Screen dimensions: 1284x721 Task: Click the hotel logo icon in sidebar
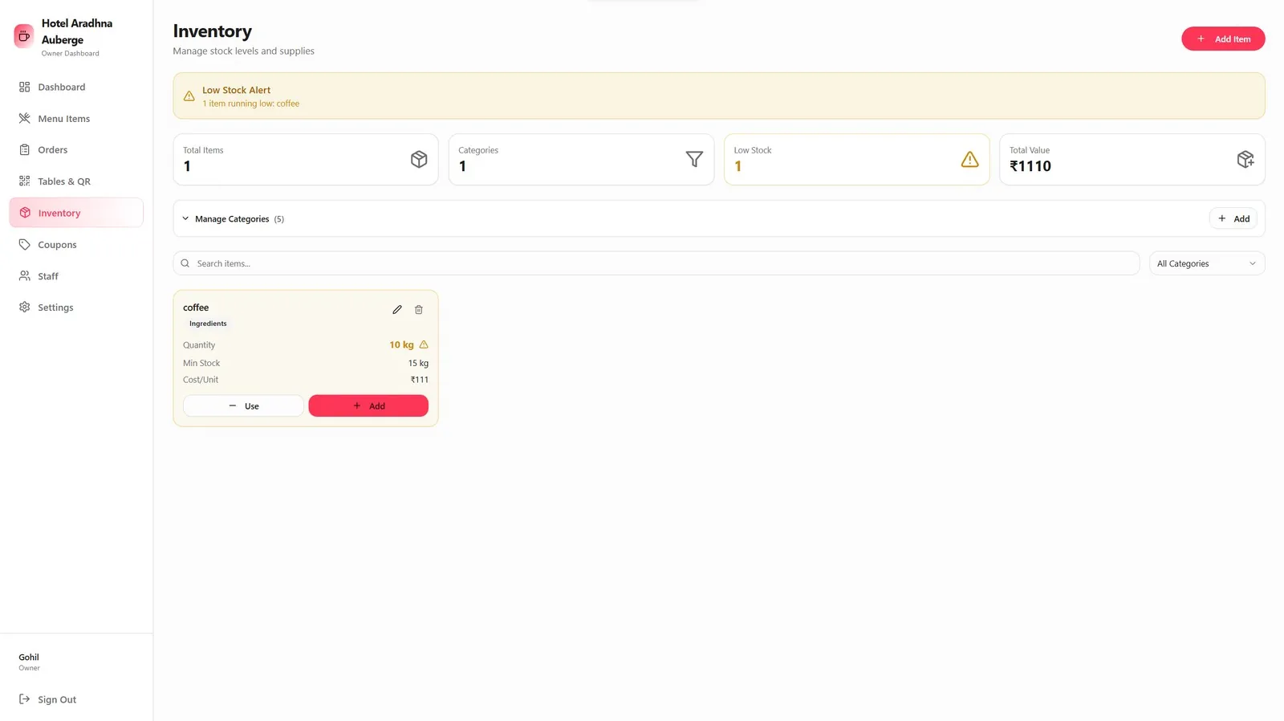[x=24, y=35]
